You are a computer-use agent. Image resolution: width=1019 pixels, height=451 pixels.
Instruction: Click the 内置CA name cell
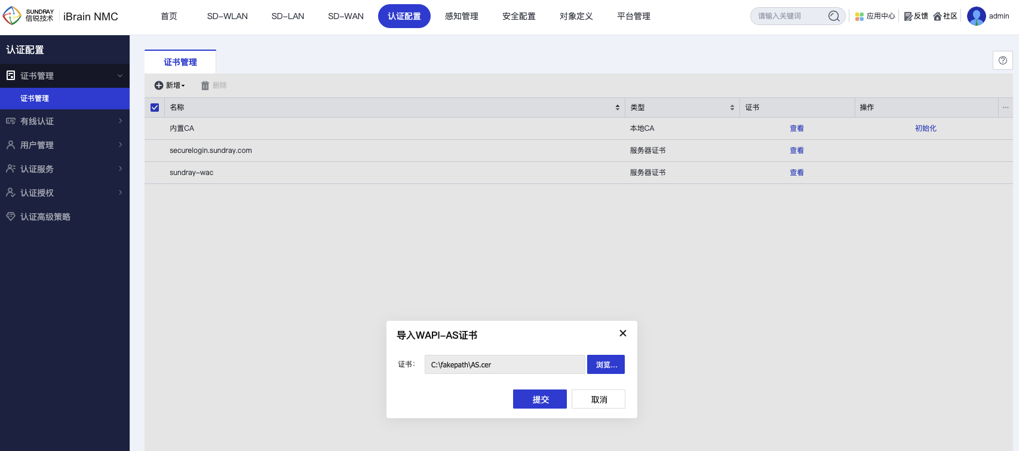coord(182,128)
